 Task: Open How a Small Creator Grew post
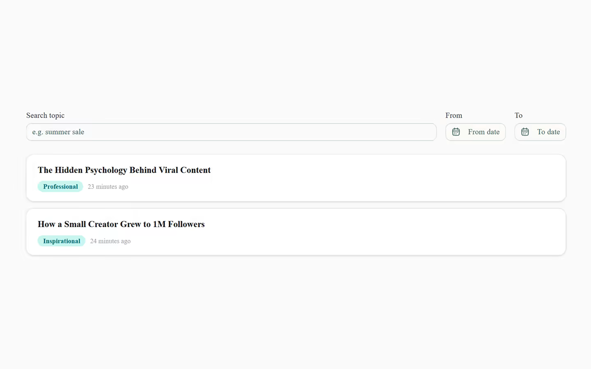point(296,232)
